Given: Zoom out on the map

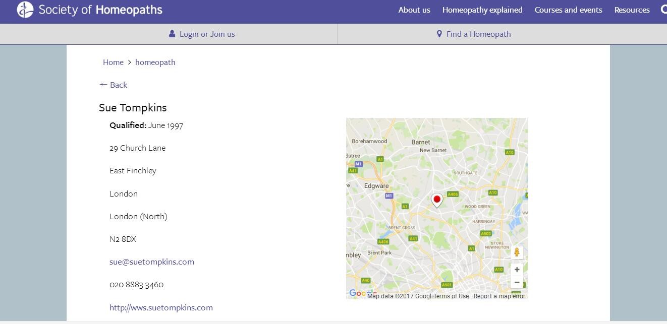Looking at the screenshot, I should pos(517,282).
